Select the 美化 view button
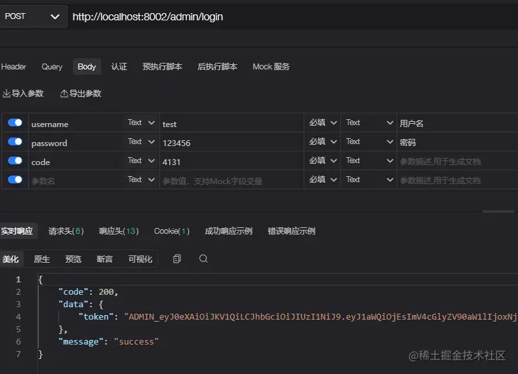The height and width of the screenshot is (374, 518). click(x=10, y=259)
